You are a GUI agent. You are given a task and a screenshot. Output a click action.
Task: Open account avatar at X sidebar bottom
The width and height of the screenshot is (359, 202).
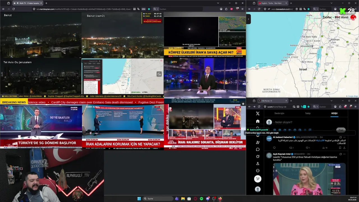258,189
